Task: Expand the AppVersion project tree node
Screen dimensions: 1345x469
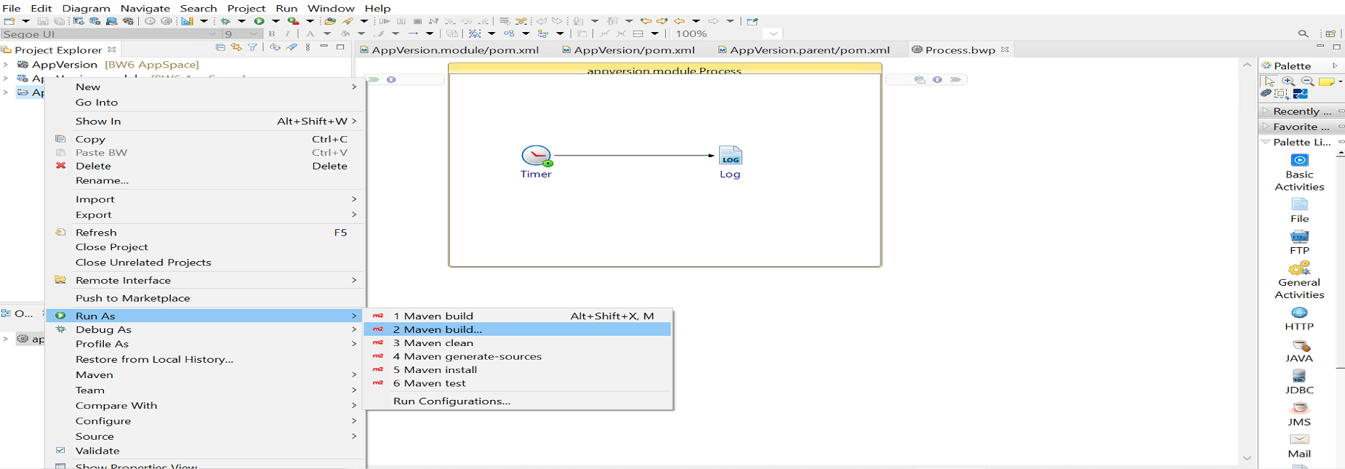Action: click(6, 65)
